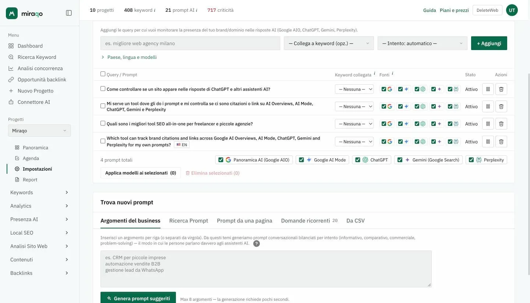This screenshot has width=530, height=303.
Task: Open the 'Collega a keyword (opz.)' dropdown
Action: (329, 43)
